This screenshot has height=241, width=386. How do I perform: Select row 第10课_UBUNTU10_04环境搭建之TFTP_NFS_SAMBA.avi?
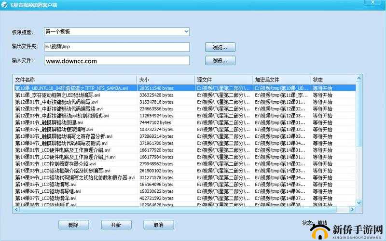[x=185, y=88]
